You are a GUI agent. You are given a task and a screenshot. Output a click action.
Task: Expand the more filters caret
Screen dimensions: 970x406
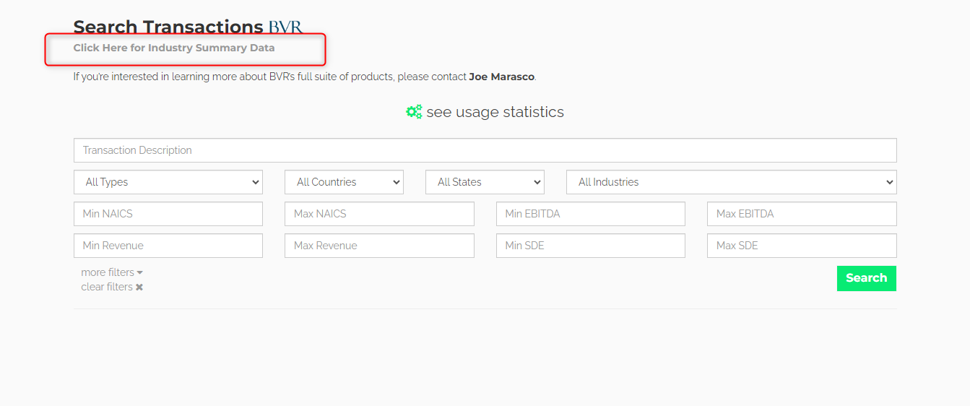(140, 273)
